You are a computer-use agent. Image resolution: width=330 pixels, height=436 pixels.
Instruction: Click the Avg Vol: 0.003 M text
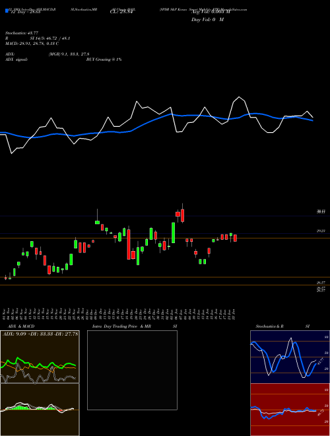(211, 12)
